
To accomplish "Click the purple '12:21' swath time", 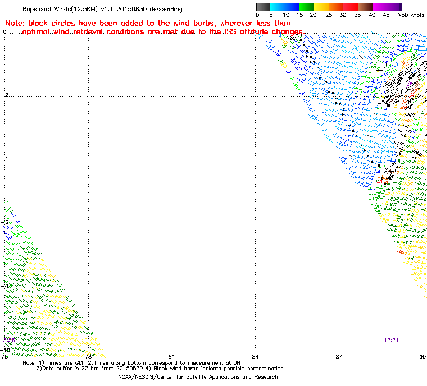I will (x=391, y=341).
